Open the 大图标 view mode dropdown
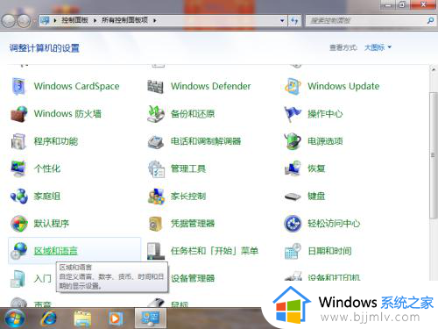 point(378,47)
